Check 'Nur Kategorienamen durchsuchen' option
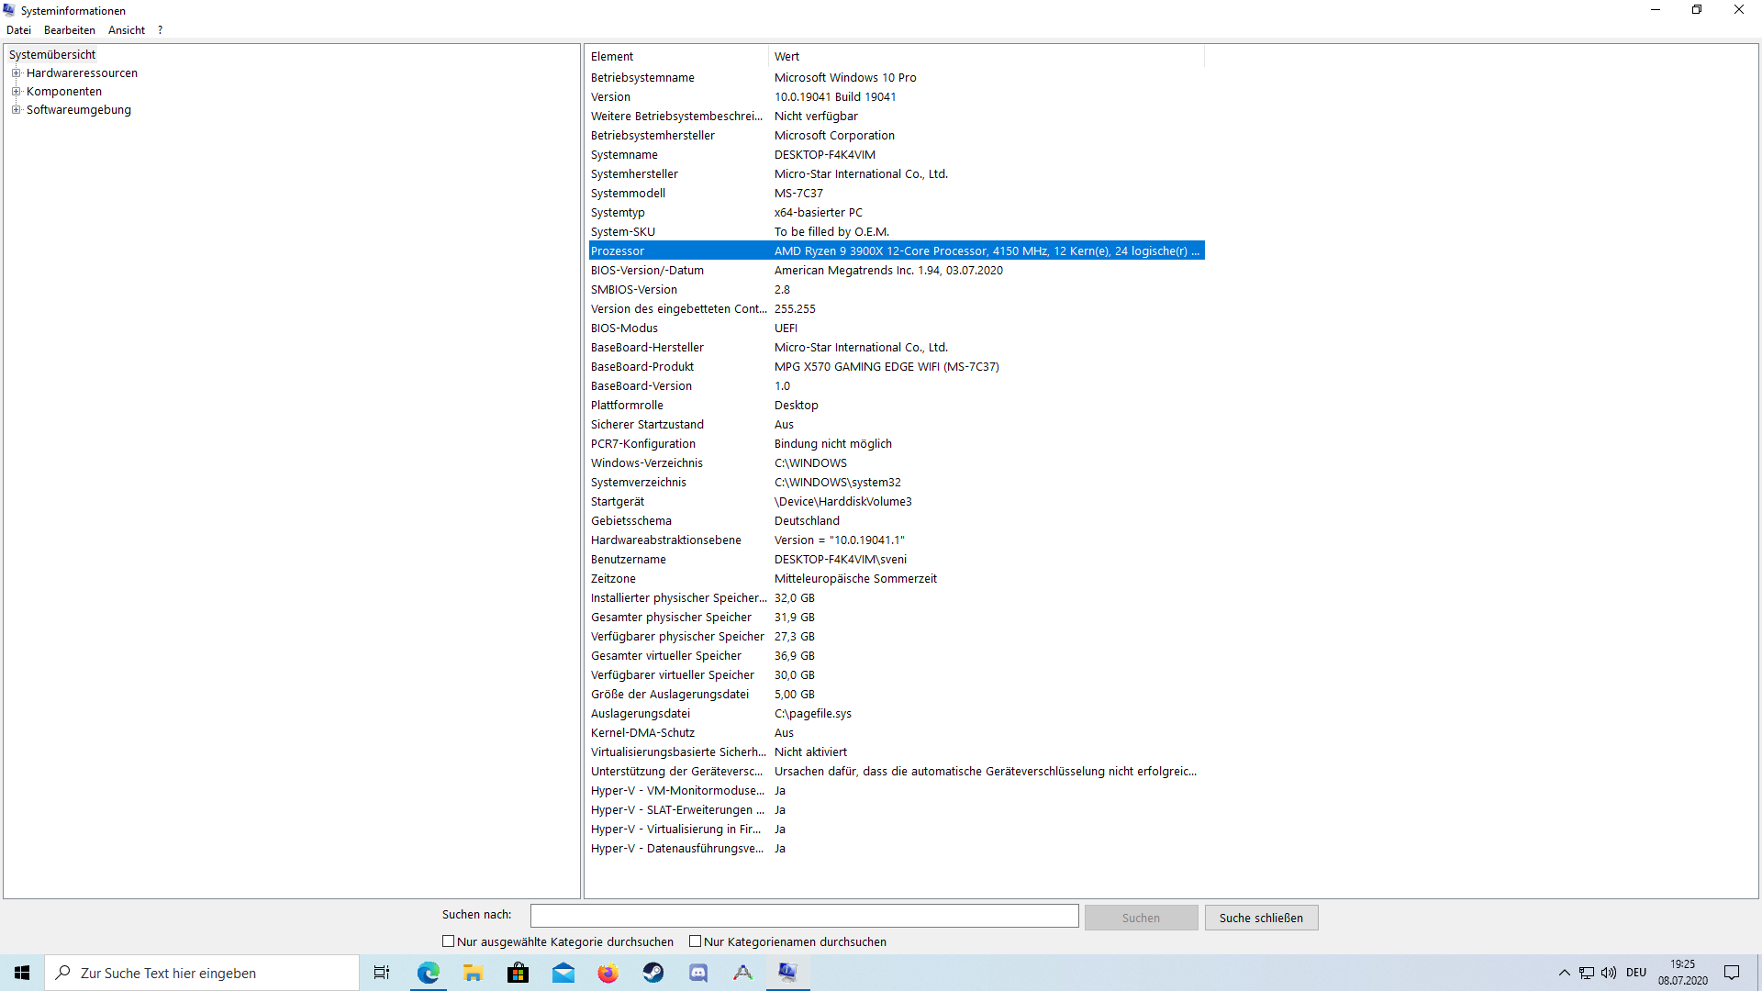This screenshot has width=1762, height=991. pos(696,941)
